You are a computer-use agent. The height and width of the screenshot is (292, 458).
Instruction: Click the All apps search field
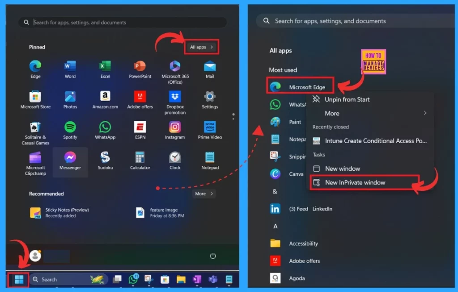(355, 21)
